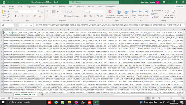The height and width of the screenshot is (105, 186).
Task: Switch to Page Layout view in status bar
Action: click(x=153, y=98)
